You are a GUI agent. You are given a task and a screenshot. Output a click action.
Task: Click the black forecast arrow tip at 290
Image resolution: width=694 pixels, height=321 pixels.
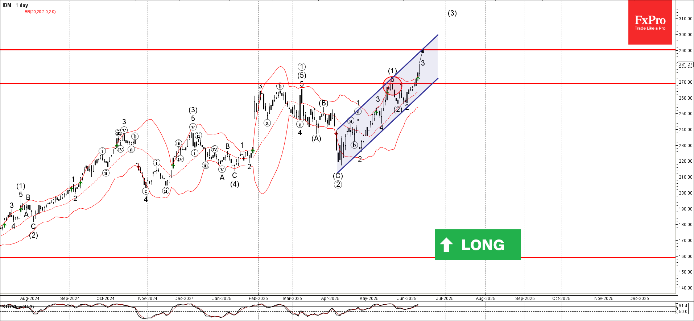point(422,51)
